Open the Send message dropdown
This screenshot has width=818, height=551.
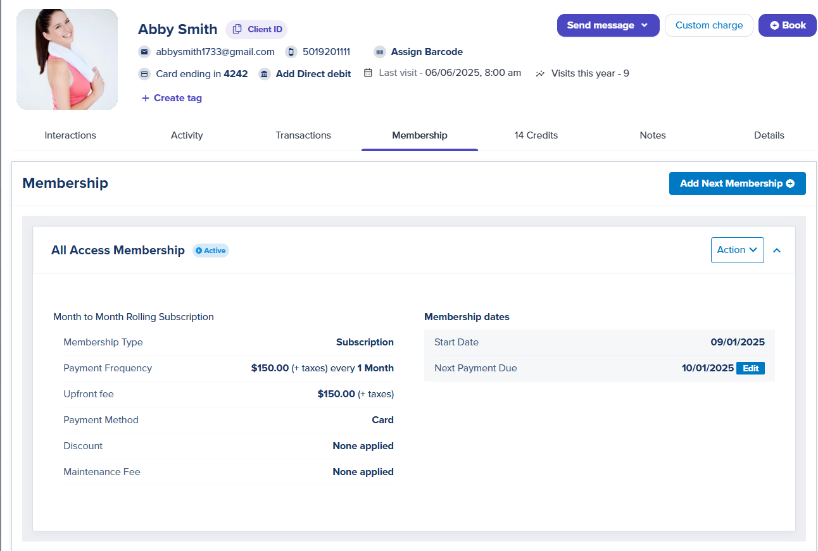608,25
